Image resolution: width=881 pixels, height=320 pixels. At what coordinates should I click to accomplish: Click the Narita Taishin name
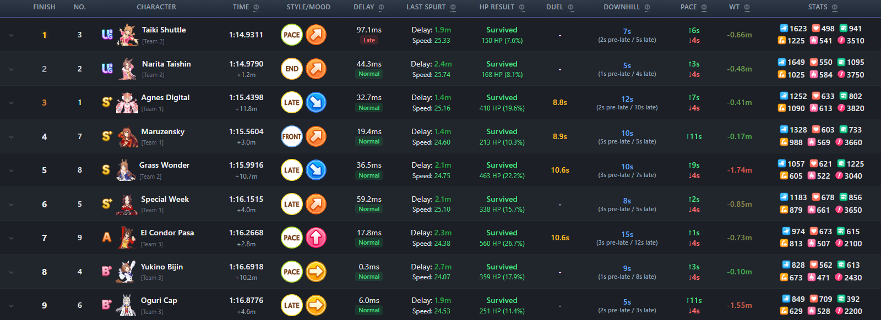click(166, 64)
